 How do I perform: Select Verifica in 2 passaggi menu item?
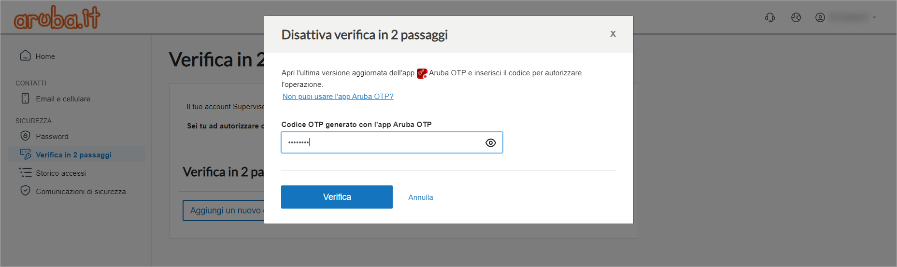pos(77,155)
